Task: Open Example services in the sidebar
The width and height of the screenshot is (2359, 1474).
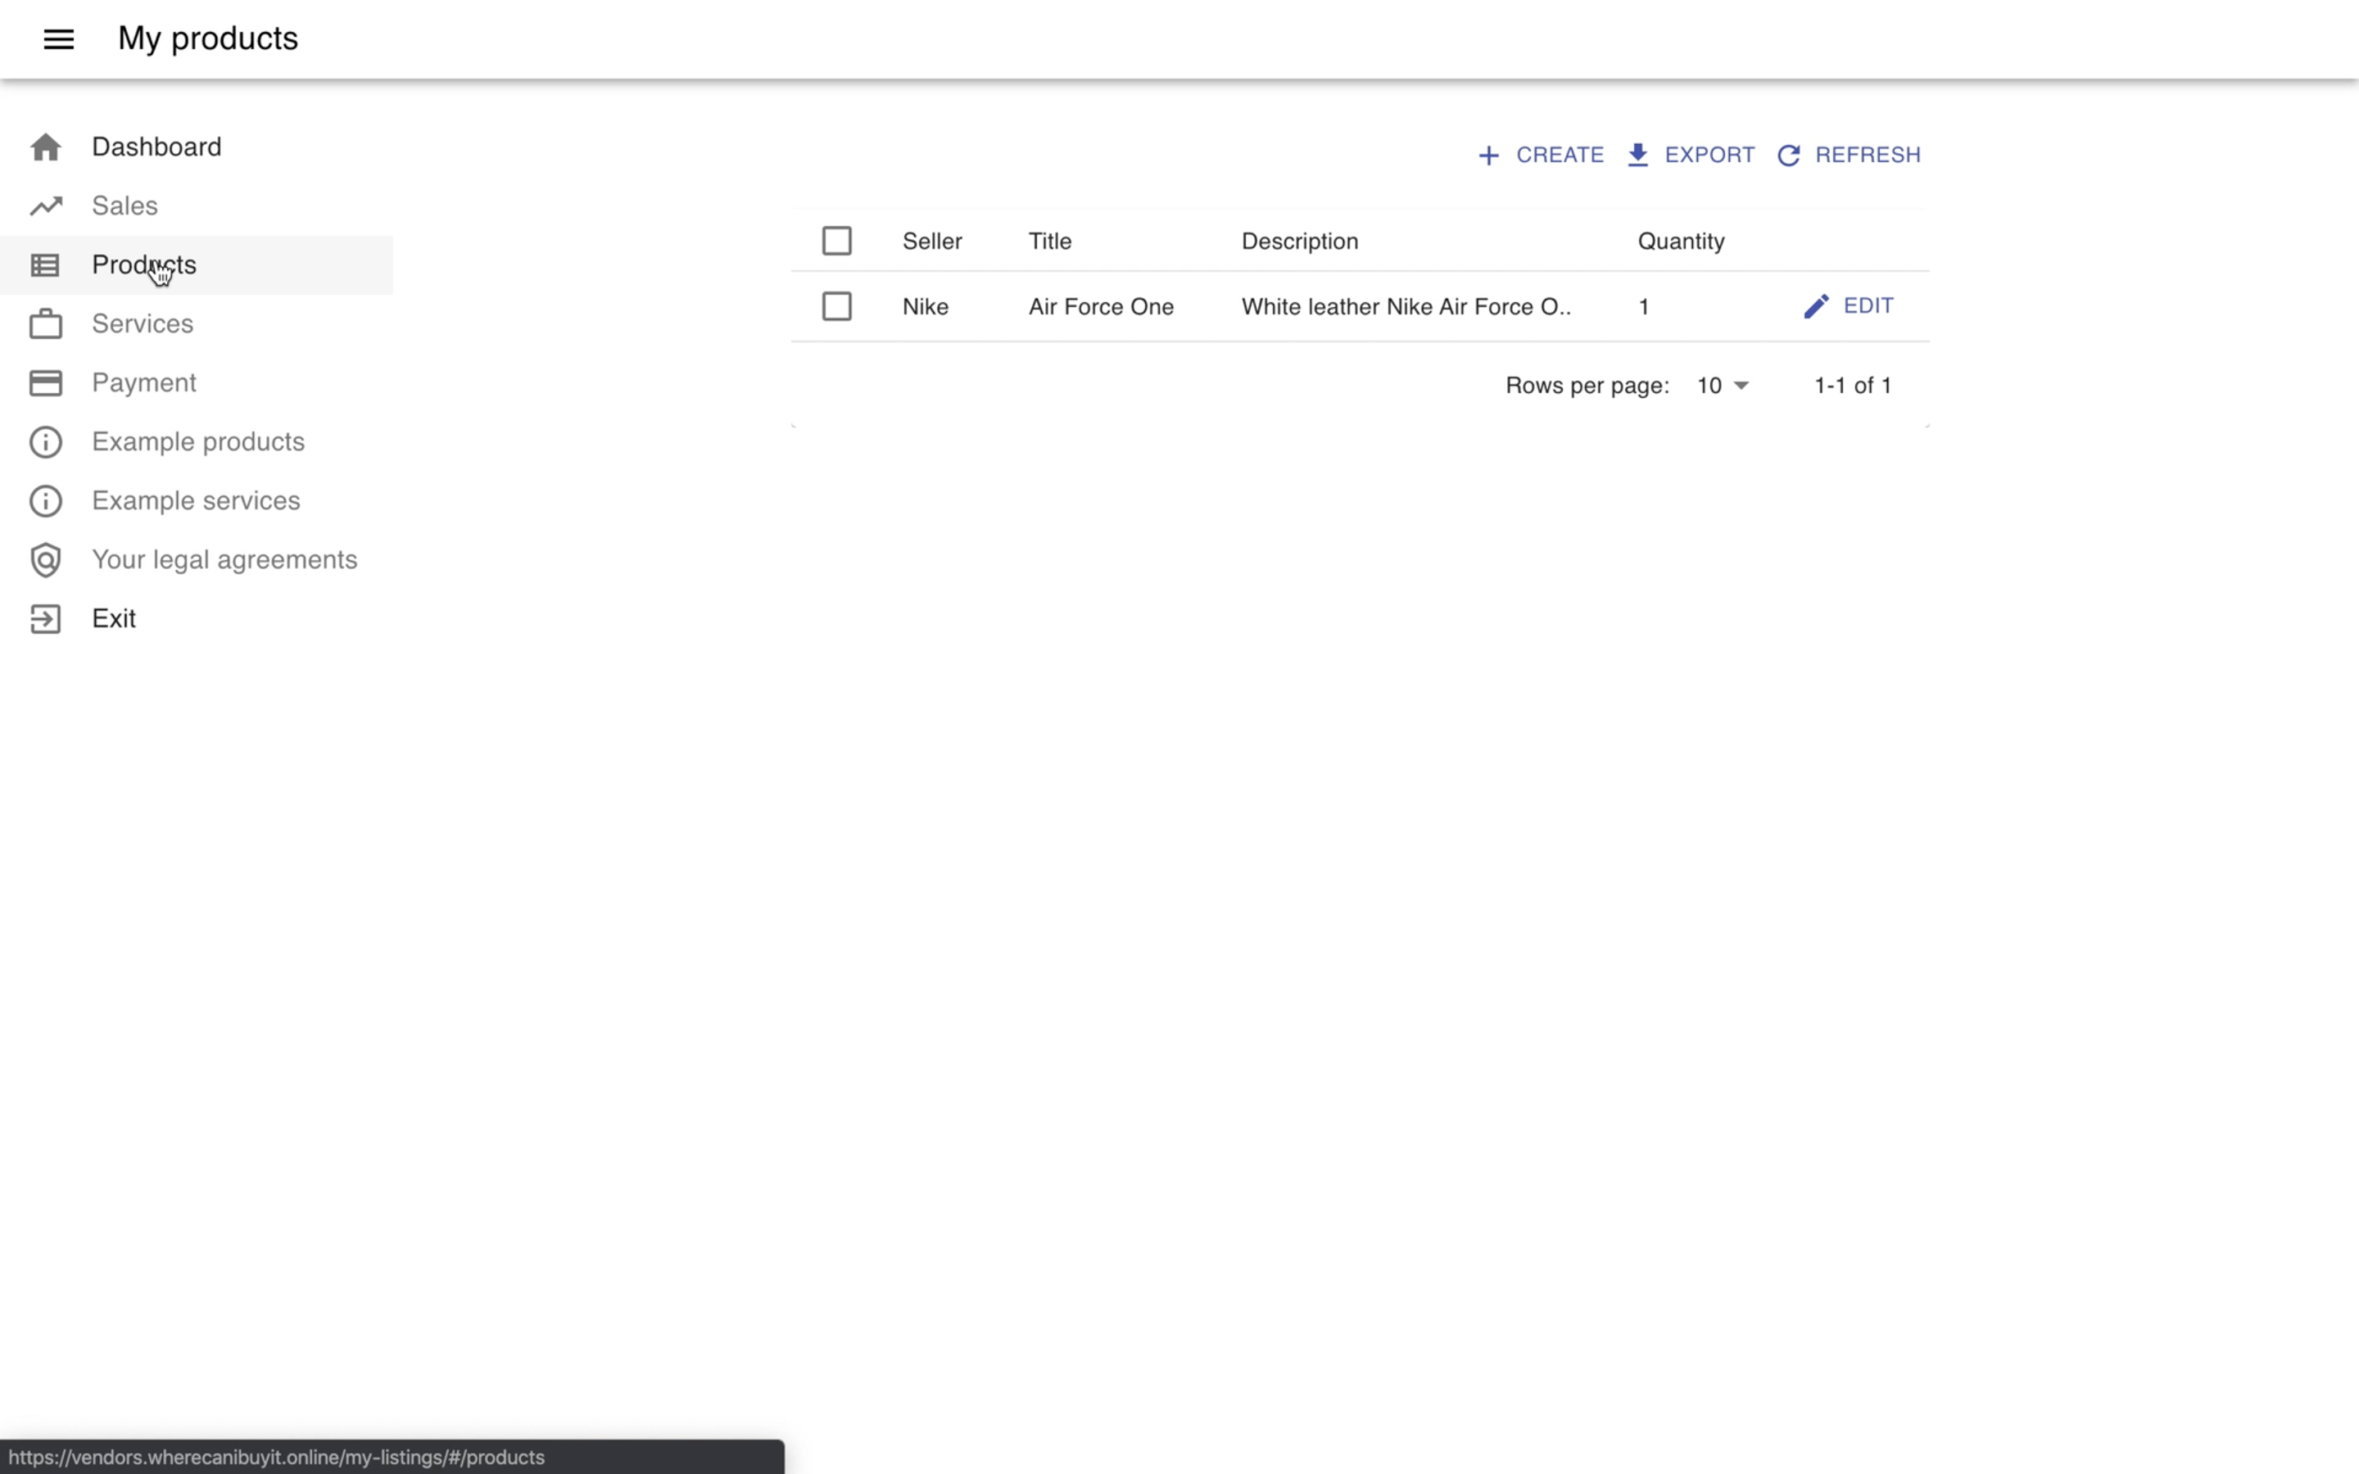Action: [196, 501]
